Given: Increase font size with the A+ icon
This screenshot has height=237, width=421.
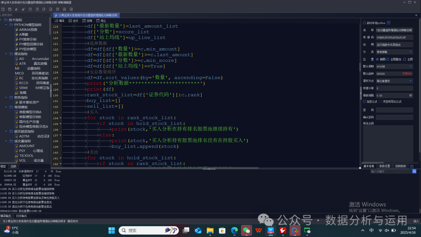Looking at the screenshot, I should pyautogui.click(x=23, y=9).
